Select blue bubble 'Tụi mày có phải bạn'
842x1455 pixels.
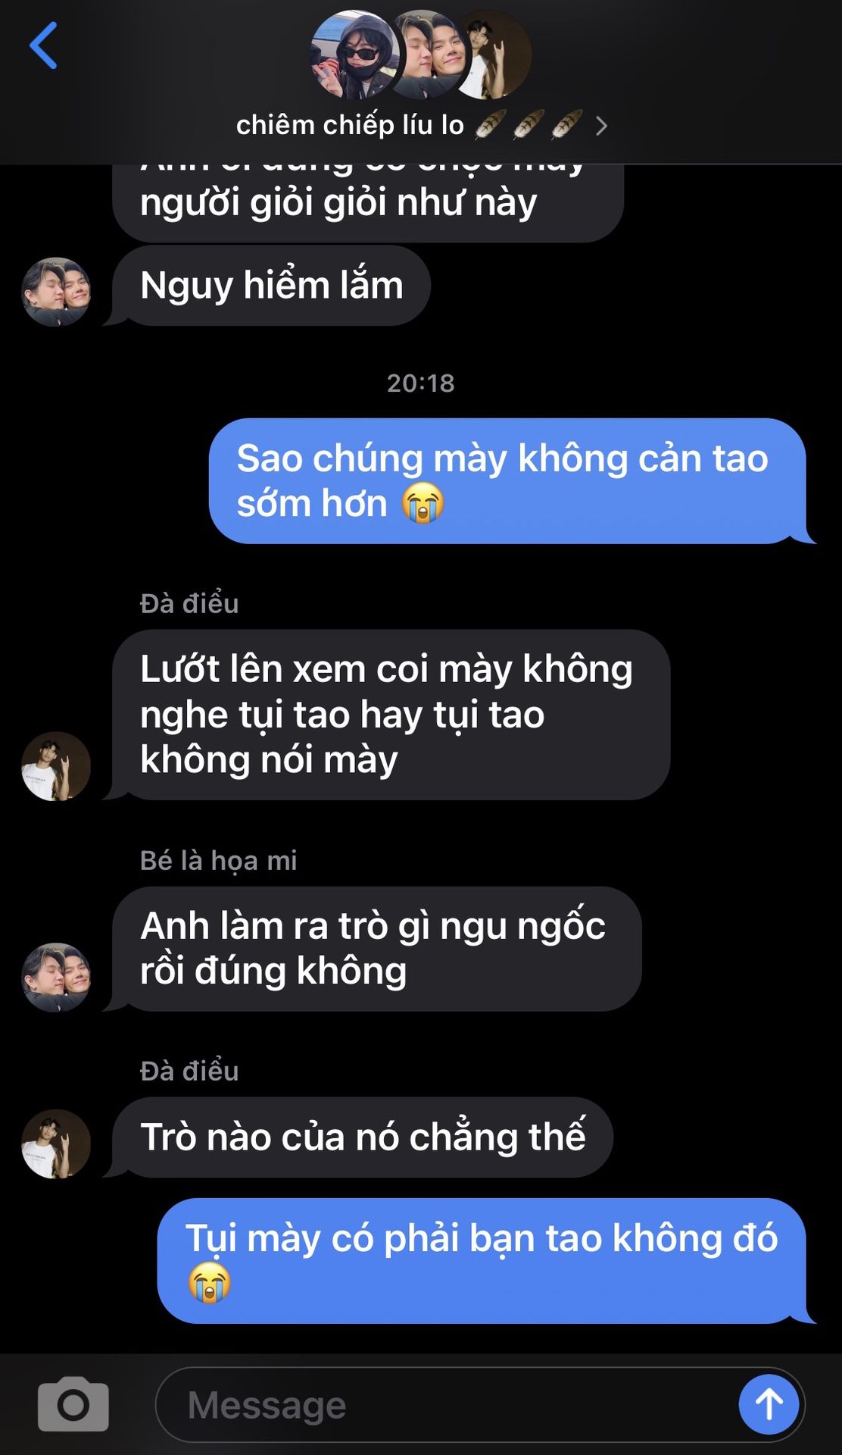click(x=482, y=1260)
